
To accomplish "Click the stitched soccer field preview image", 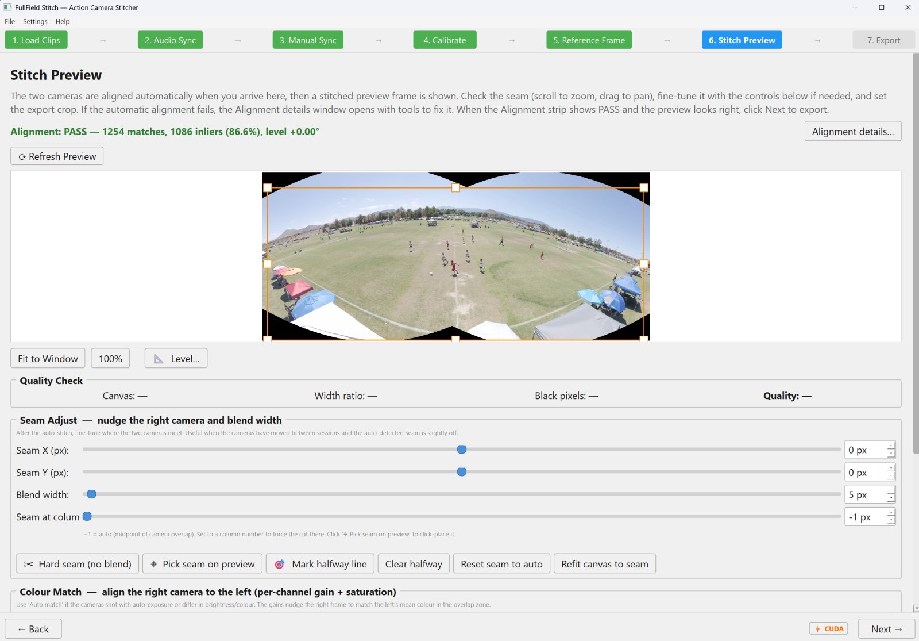I will click(455, 256).
